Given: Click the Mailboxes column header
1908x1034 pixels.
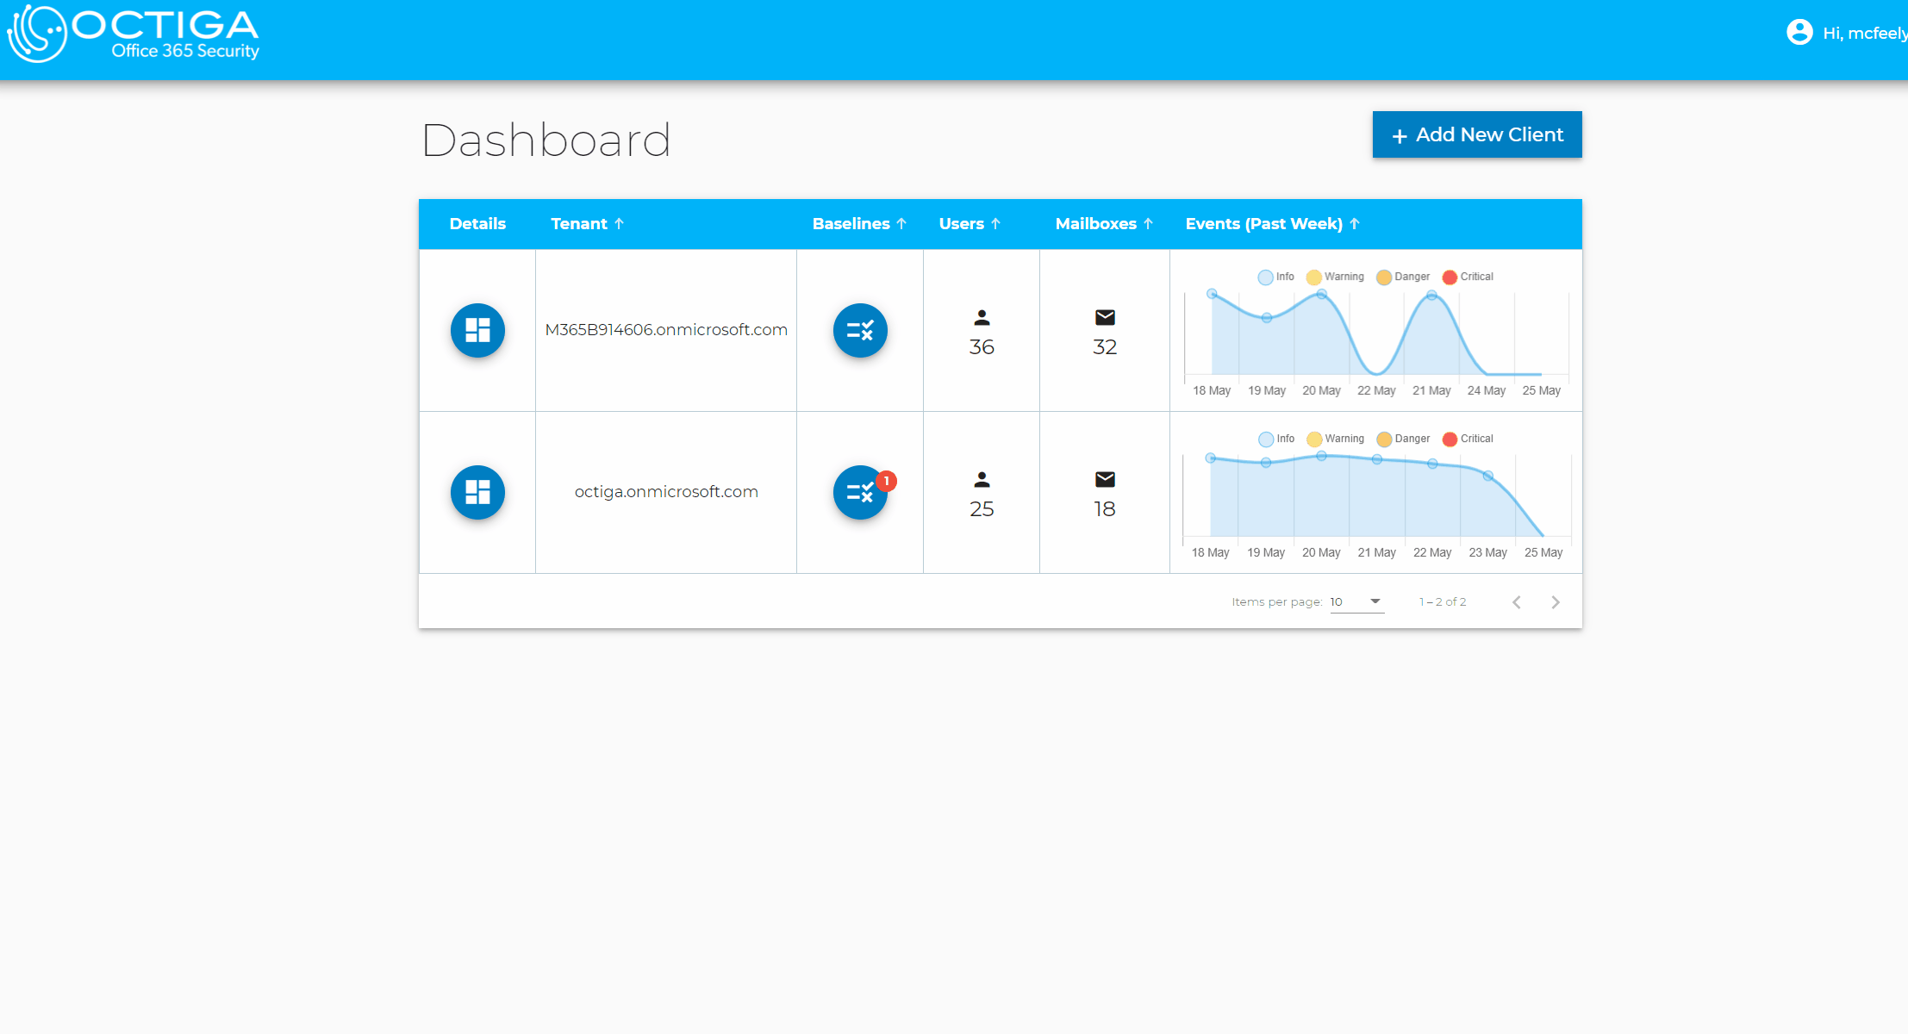Looking at the screenshot, I should coord(1103,223).
